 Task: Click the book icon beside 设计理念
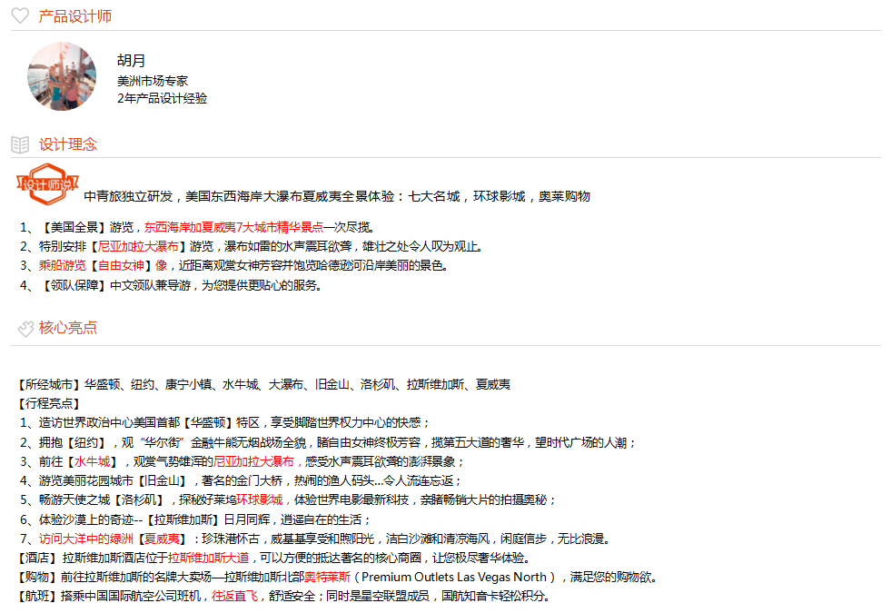coord(20,144)
